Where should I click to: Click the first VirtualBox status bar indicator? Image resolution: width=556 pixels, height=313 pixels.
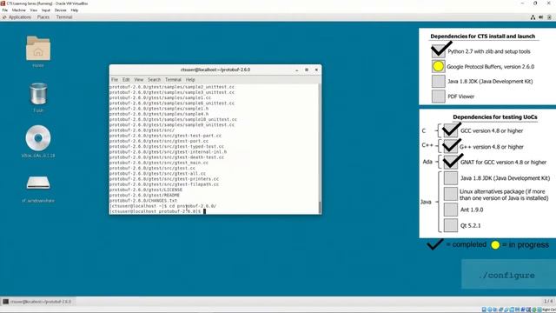(484, 310)
